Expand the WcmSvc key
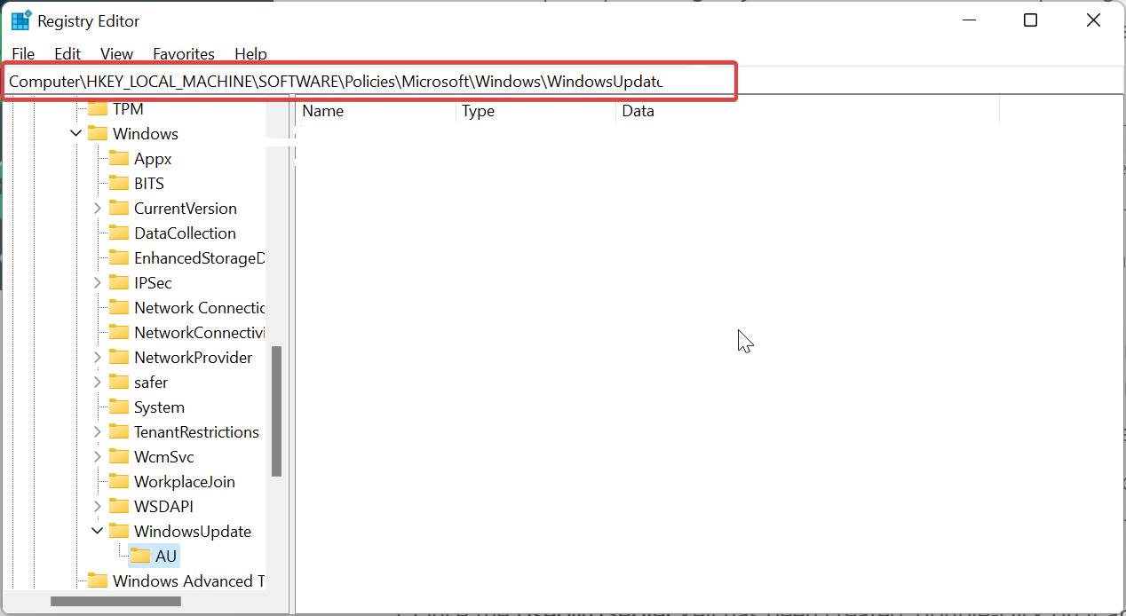This screenshot has height=616, width=1126. click(98, 457)
